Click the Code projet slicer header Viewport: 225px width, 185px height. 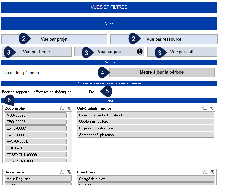(x=15, y=109)
